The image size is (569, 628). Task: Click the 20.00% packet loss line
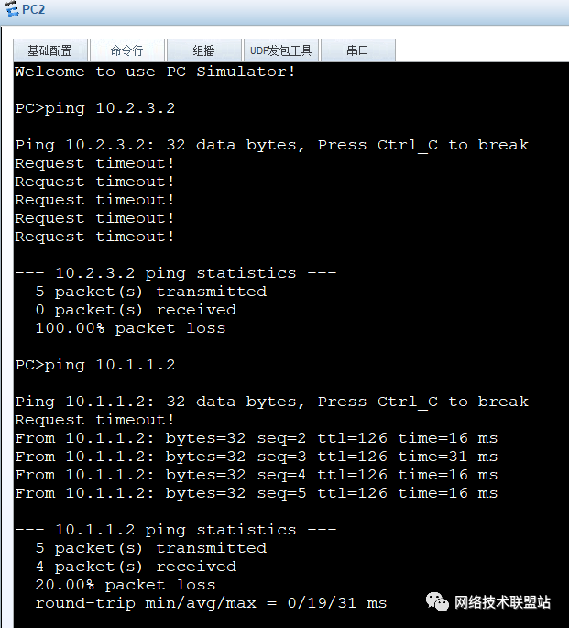[x=126, y=585]
